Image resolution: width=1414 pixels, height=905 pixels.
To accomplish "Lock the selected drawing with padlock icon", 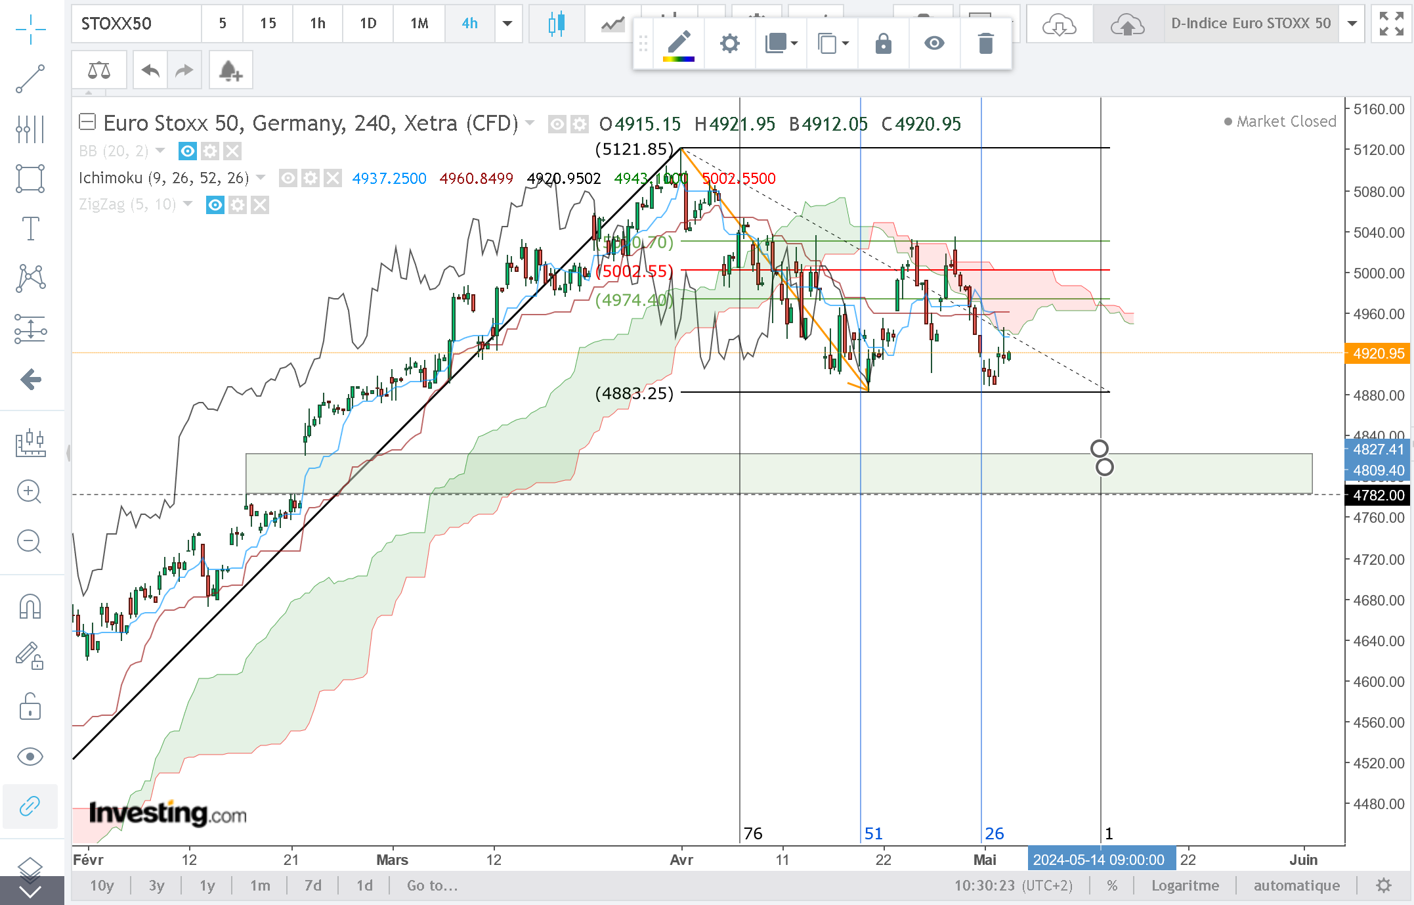I will click(884, 44).
